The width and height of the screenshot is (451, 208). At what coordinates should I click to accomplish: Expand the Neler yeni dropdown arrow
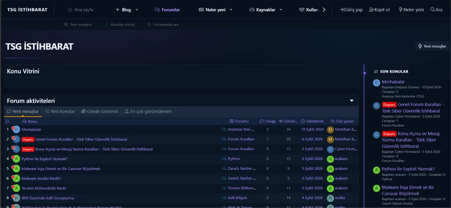pyautogui.click(x=231, y=10)
